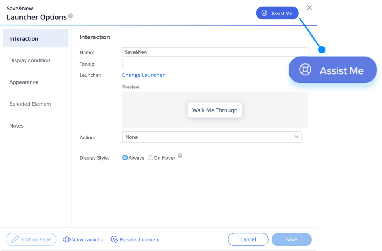Click the Display Style: label
382x251 pixels.
pos(94,158)
